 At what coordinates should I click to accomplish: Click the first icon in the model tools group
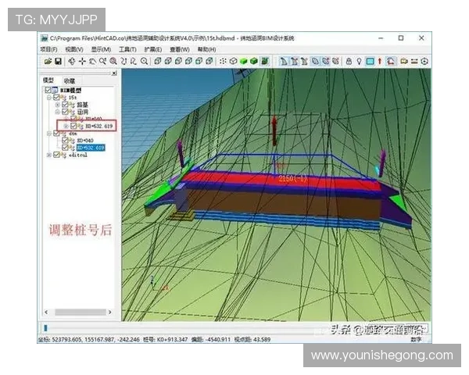point(284,61)
